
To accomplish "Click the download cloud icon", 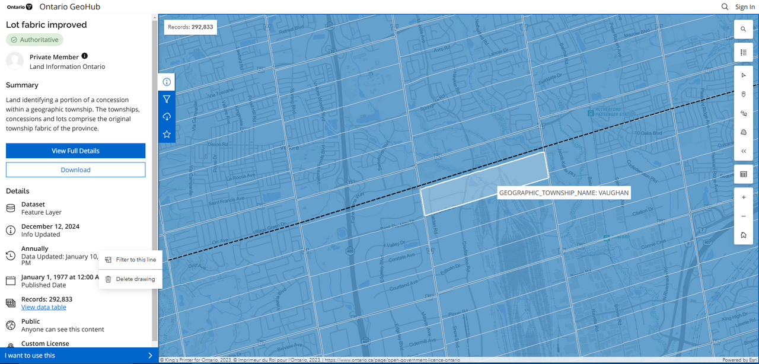I will pos(167,117).
